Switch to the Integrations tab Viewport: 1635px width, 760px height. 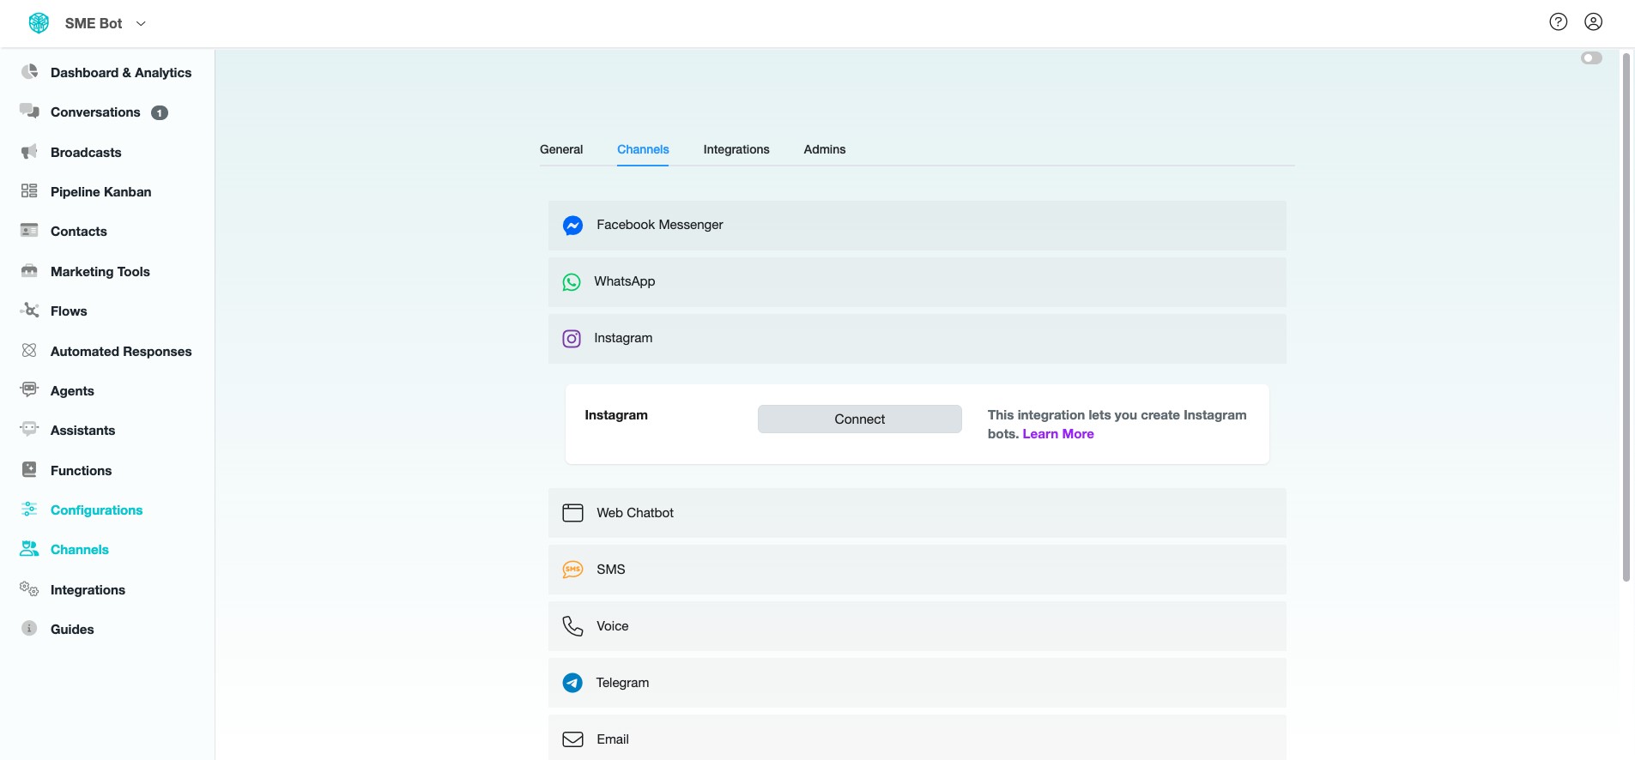736,149
